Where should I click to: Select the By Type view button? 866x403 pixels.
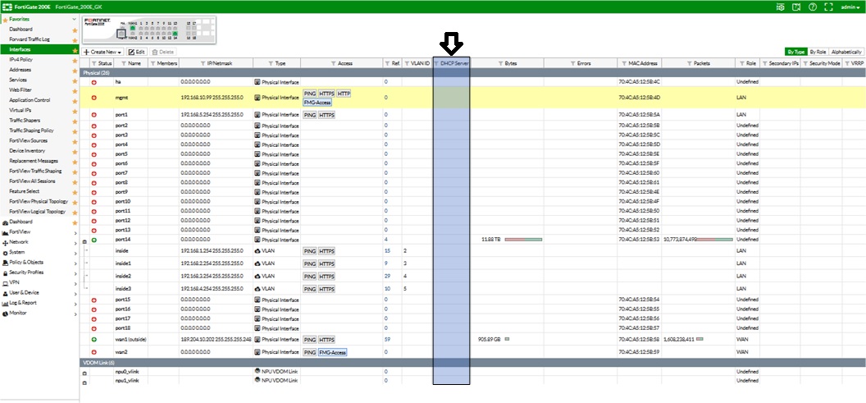(795, 52)
